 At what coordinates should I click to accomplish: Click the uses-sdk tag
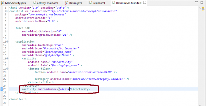[23, 28]
